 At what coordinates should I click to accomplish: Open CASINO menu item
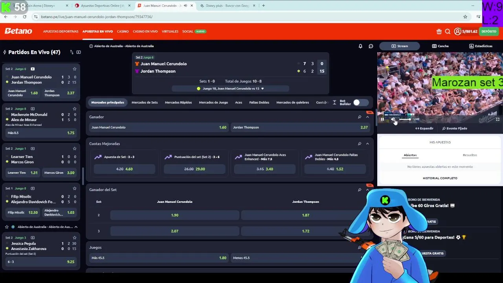pyautogui.click(x=123, y=31)
